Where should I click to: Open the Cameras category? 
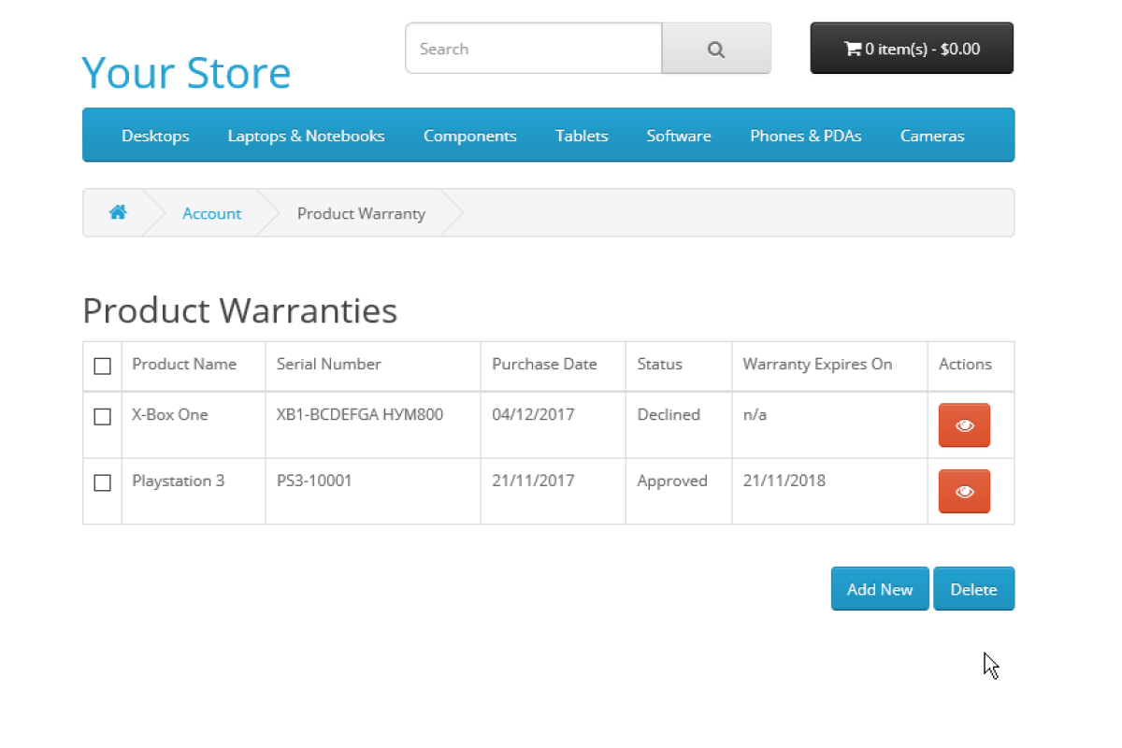pyautogui.click(x=931, y=136)
